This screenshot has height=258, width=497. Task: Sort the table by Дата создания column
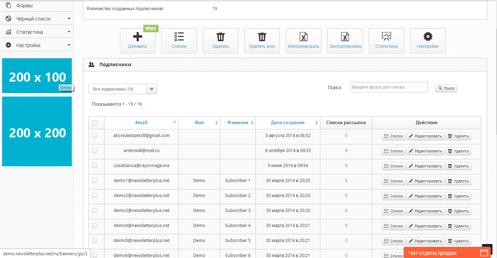click(288, 123)
